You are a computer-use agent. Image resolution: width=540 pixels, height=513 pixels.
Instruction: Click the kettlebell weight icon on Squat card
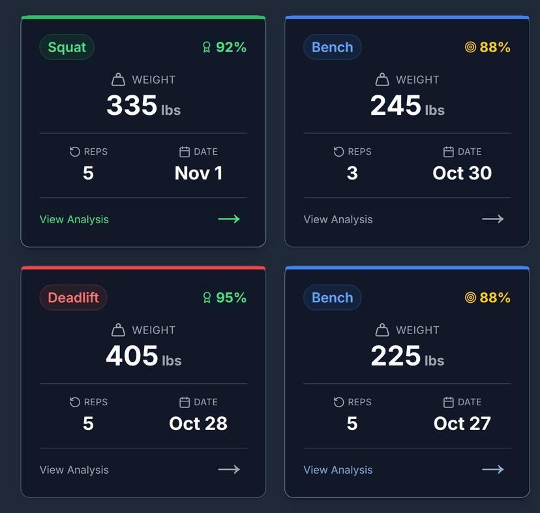(x=118, y=79)
